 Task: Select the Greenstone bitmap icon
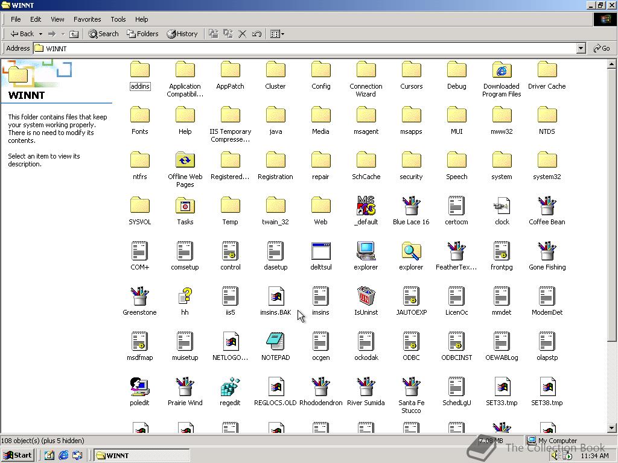click(x=139, y=296)
